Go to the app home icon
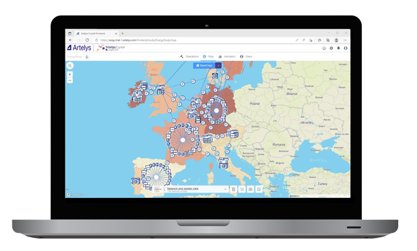417x251 pixels. (324, 49)
